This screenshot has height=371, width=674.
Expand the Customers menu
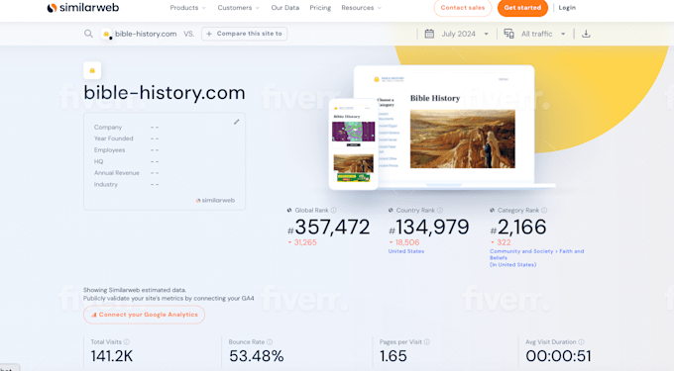point(239,8)
